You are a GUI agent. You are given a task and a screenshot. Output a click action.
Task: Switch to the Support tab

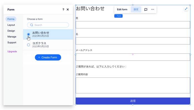[x=12, y=42]
